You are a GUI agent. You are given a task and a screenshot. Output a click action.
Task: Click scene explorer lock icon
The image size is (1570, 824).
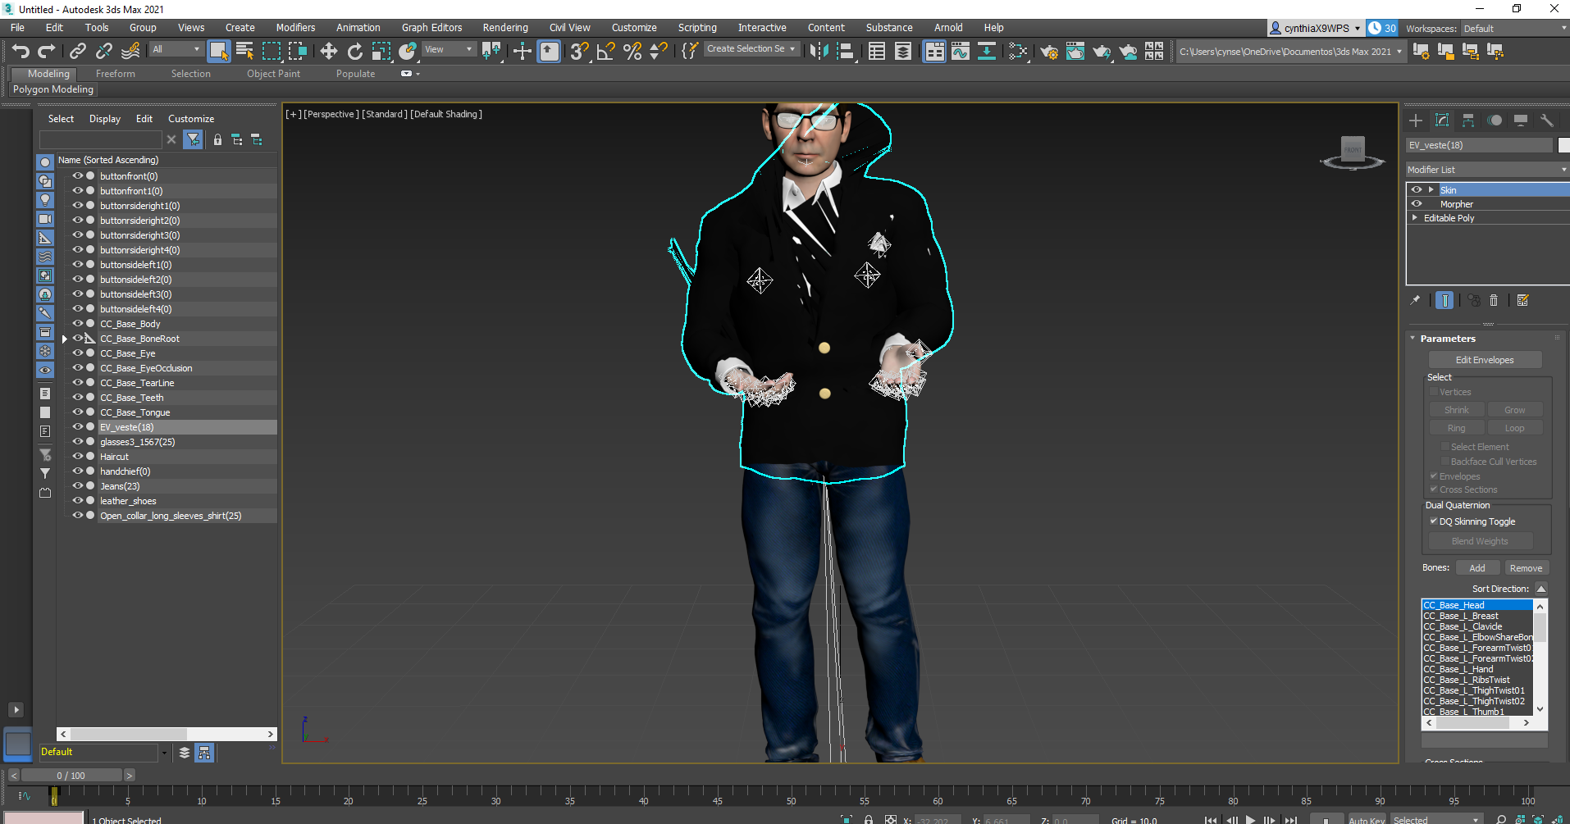[217, 140]
